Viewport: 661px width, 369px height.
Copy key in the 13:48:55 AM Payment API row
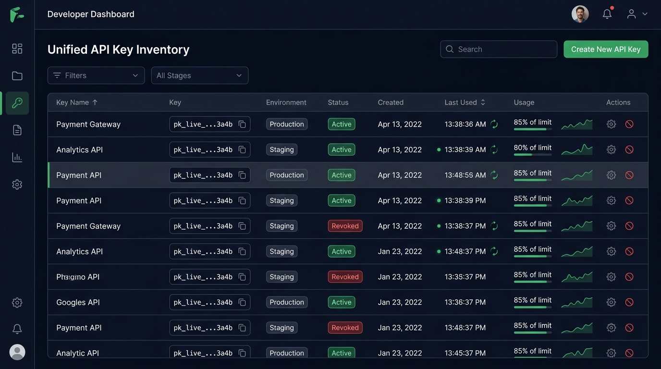point(242,175)
